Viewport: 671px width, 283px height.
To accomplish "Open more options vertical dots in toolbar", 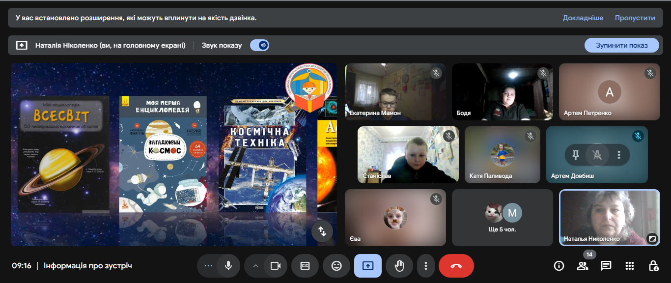I will coord(426,266).
